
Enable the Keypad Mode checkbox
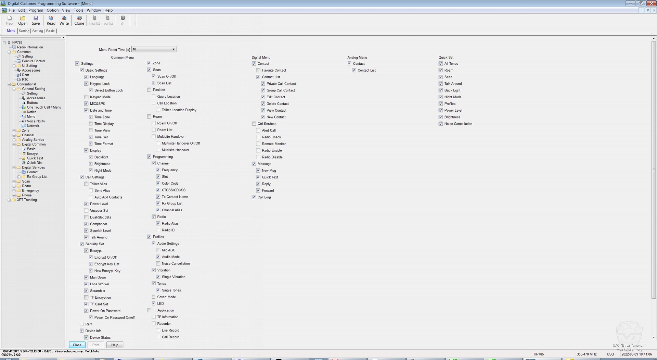(86, 97)
